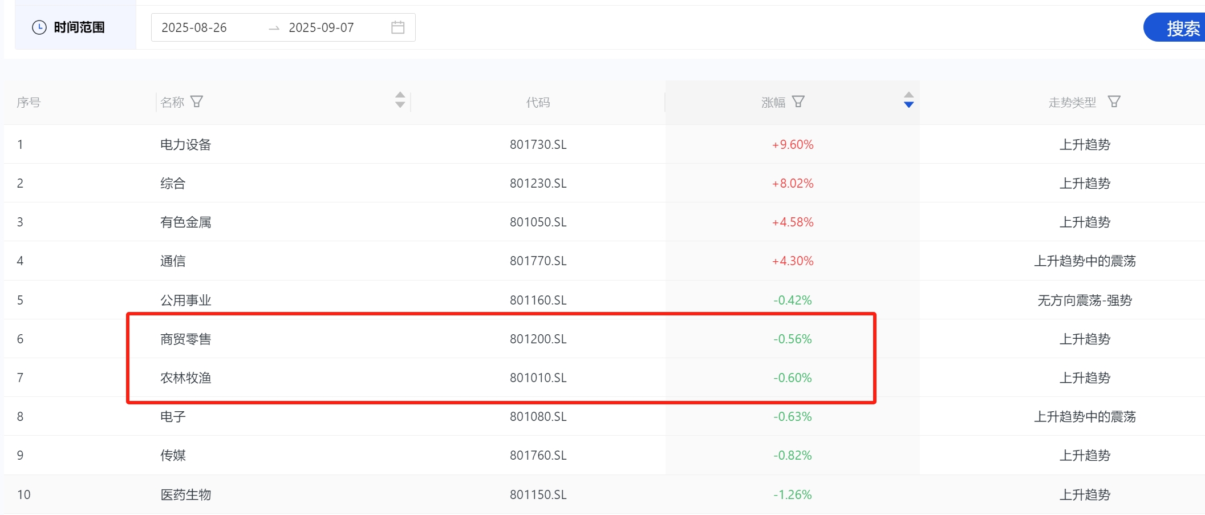Viewport: 1205px width, 515px height.
Task: Click the end date 2025-09-07 field
Action: click(x=321, y=27)
